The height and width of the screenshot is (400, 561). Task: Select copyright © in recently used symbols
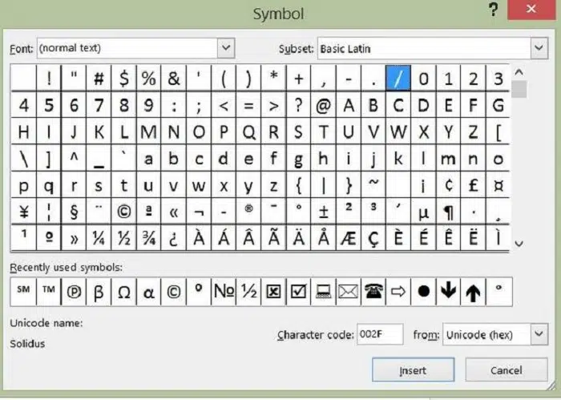(174, 292)
